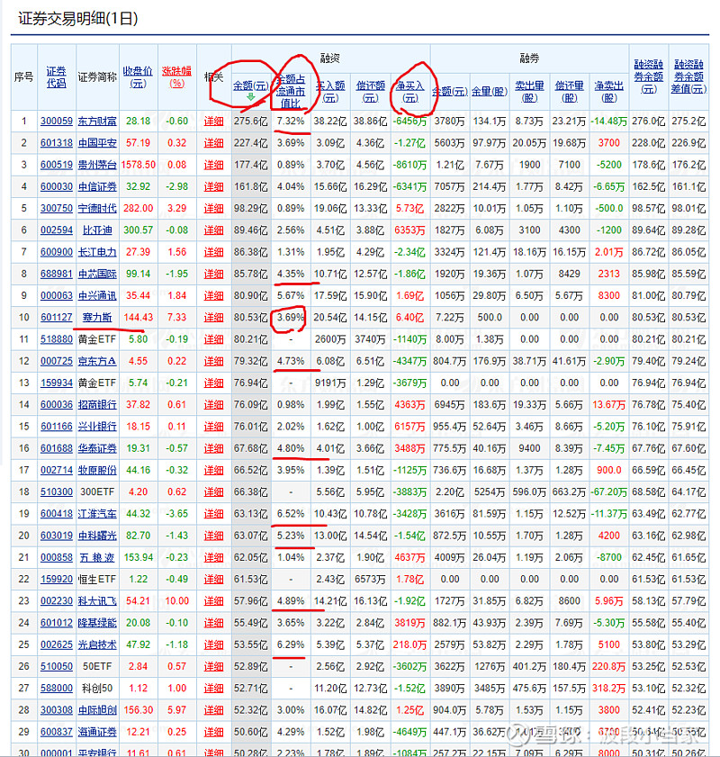Open 详细 link in 贵州茅台 row

pyautogui.click(x=214, y=165)
